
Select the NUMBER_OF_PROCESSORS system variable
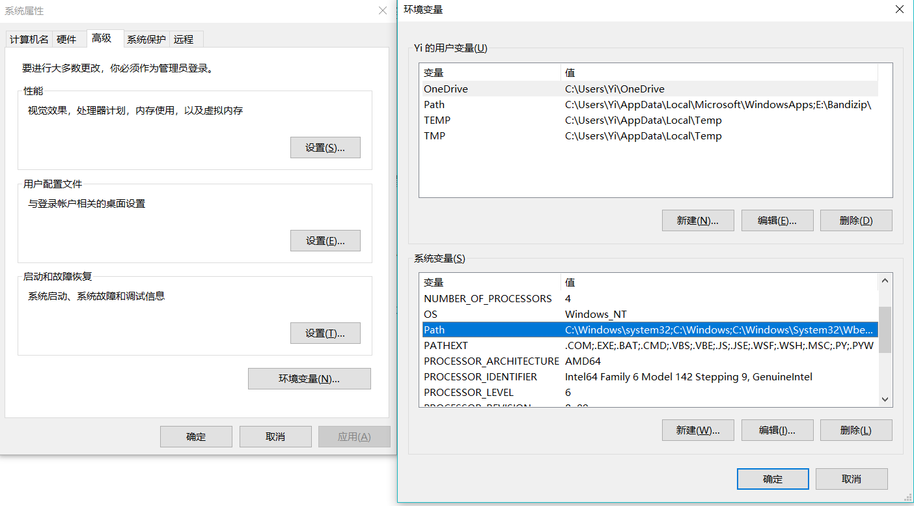650,299
